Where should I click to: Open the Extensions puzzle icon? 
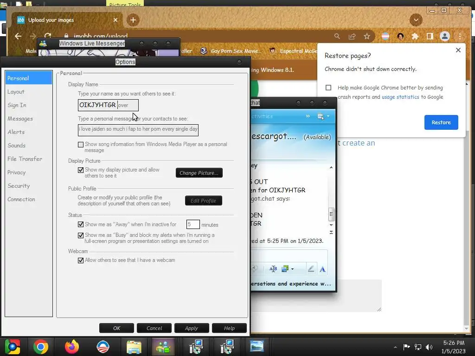(415, 36)
